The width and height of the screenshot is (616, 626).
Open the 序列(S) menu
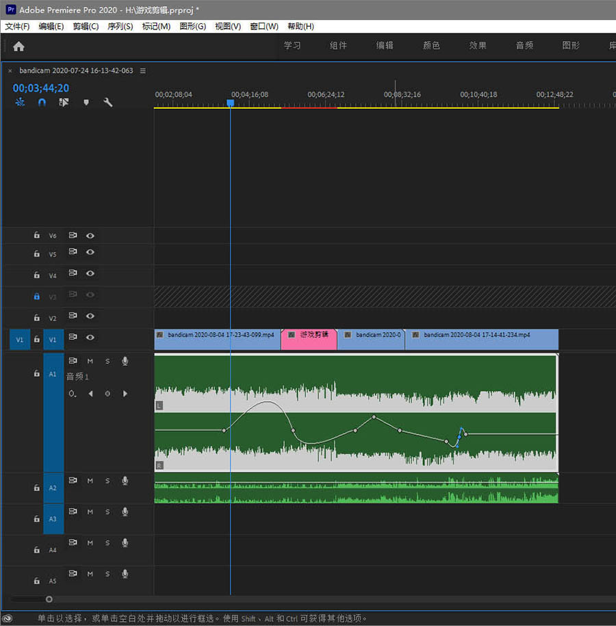pyautogui.click(x=120, y=26)
